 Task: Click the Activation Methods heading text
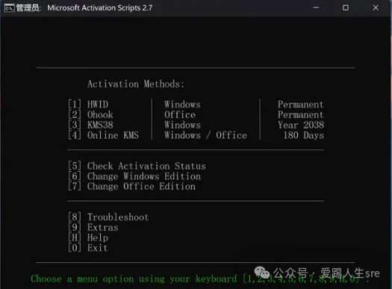pos(136,84)
